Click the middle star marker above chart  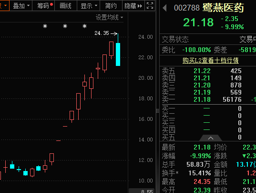tap(65, 26)
